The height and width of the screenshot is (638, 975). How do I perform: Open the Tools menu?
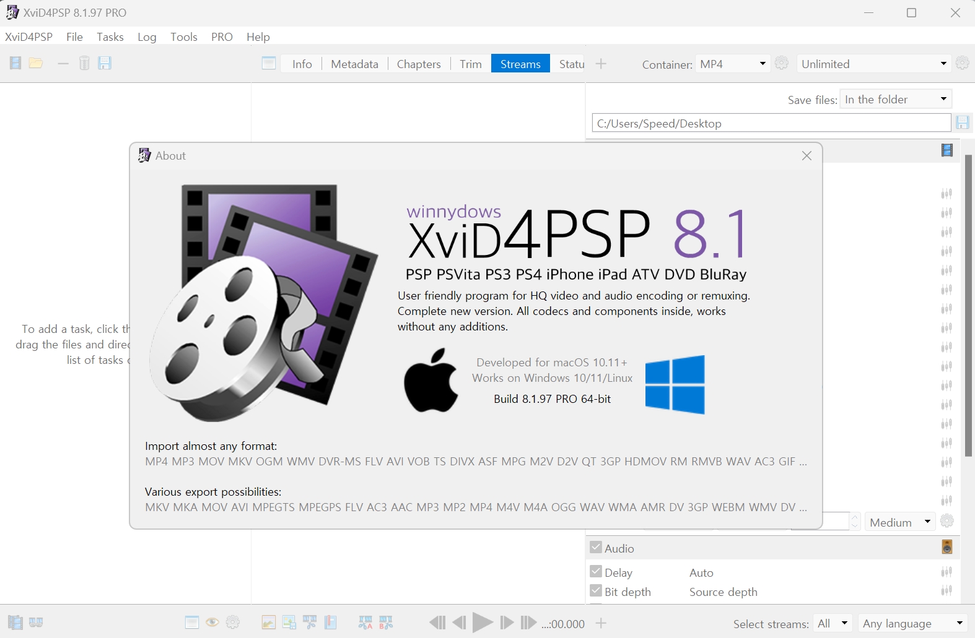[184, 37]
